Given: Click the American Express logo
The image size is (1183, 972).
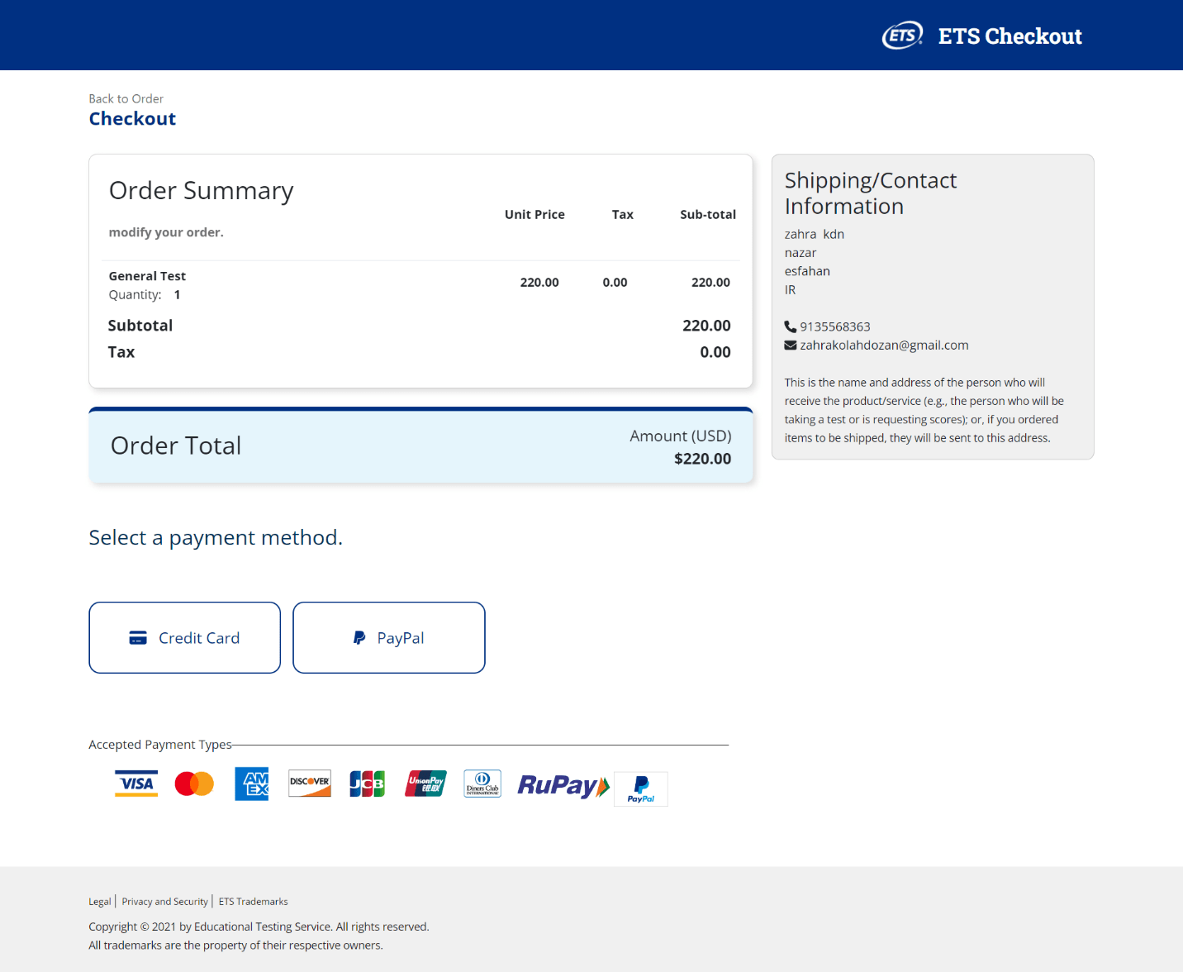Looking at the screenshot, I should point(252,784).
